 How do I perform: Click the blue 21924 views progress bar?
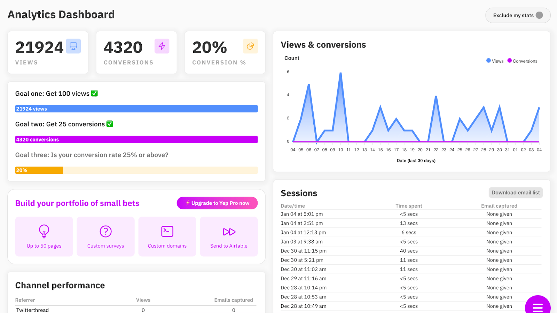click(x=136, y=109)
